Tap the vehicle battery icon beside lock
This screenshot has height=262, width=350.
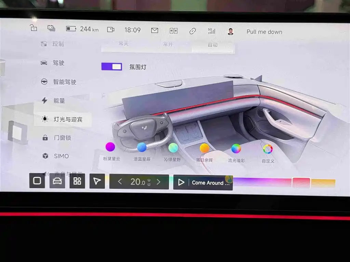tap(51, 28)
